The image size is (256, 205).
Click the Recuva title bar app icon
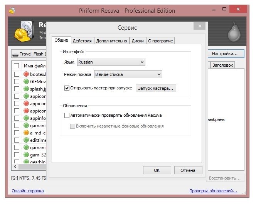click(x=12, y=10)
